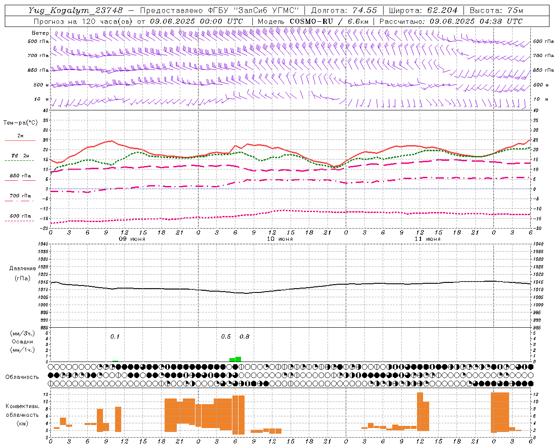Click the Широта: 62.204 value

click(423, 10)
